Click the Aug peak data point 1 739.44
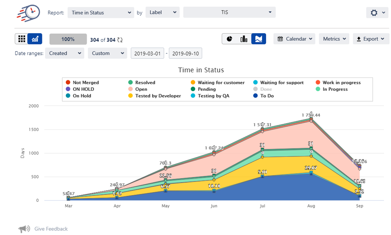391x235 pixels. tap(311, 118)
